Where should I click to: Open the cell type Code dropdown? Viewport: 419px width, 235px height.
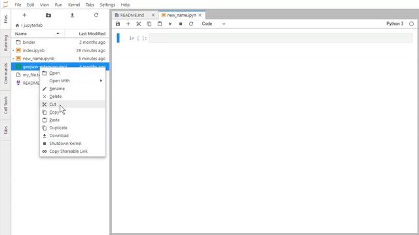tap(213, 23)
